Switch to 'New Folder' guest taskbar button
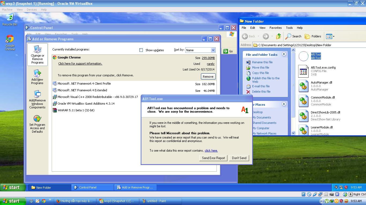The width and height of the screenshot is (366, 205). [x=50, y=187]
